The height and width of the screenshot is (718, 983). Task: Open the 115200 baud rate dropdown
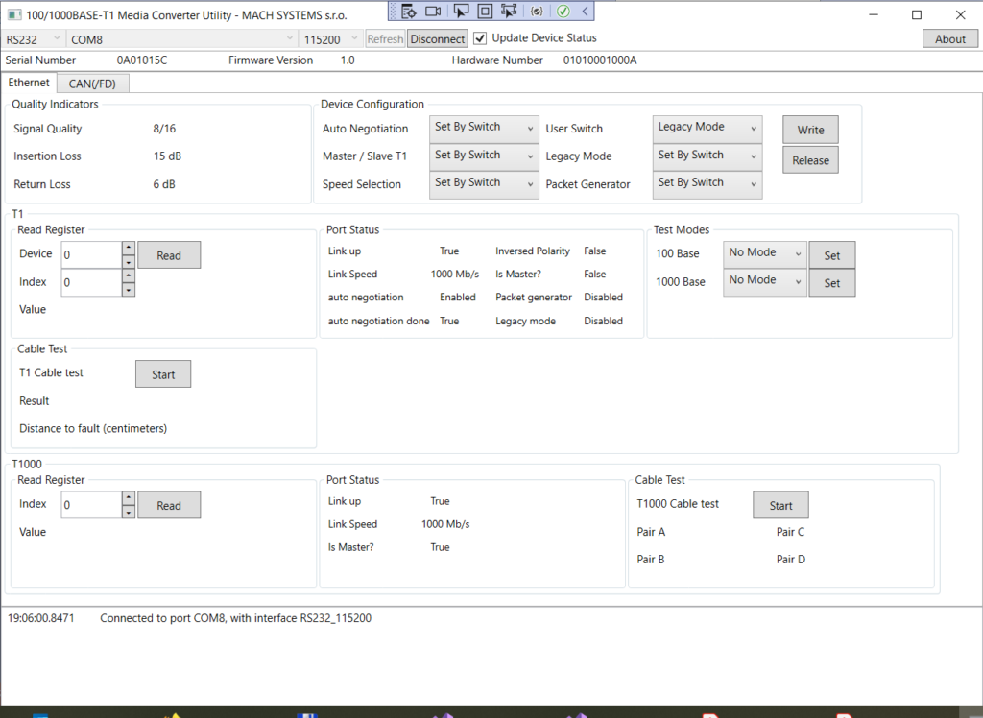[330, 39]
